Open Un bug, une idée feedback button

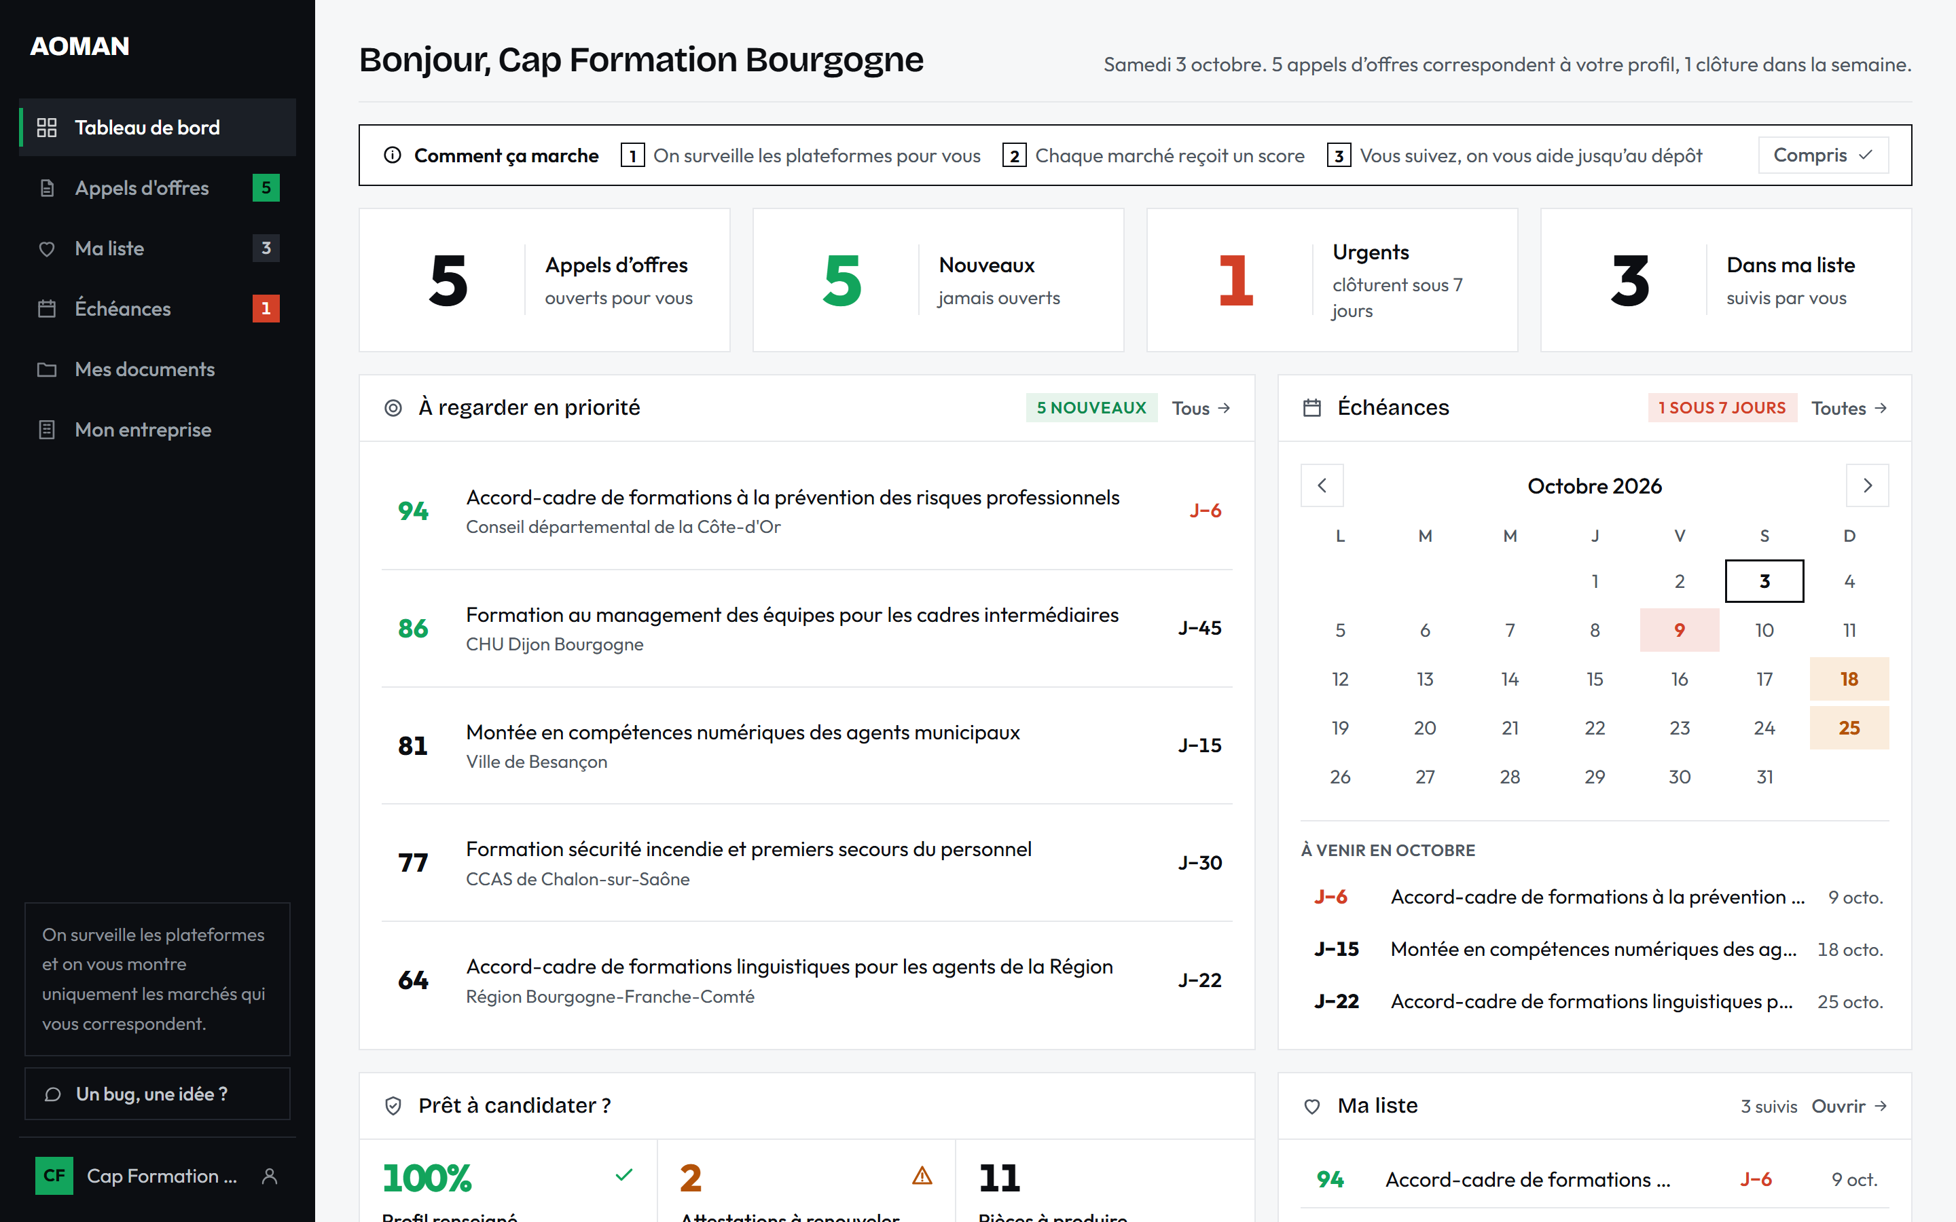point(158,1094)
